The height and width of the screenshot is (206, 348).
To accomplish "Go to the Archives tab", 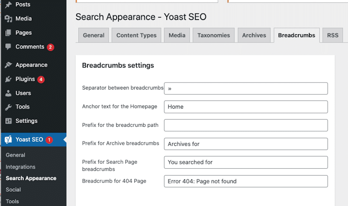I will click(x=254, y=35).
